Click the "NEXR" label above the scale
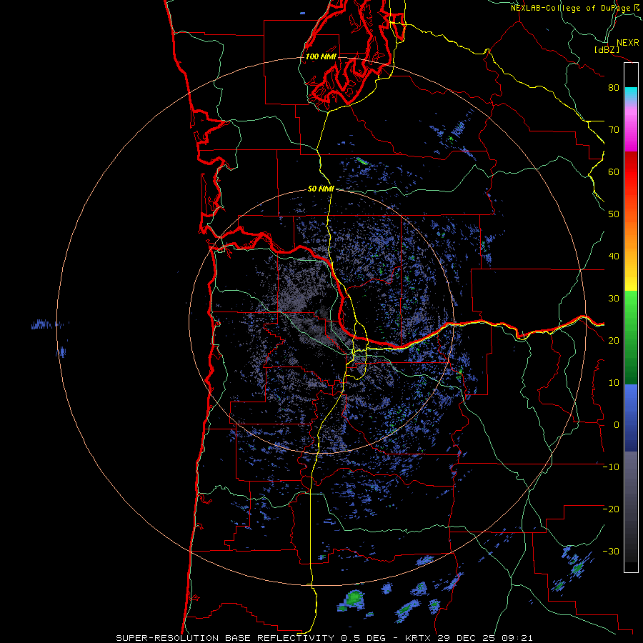 627,43
